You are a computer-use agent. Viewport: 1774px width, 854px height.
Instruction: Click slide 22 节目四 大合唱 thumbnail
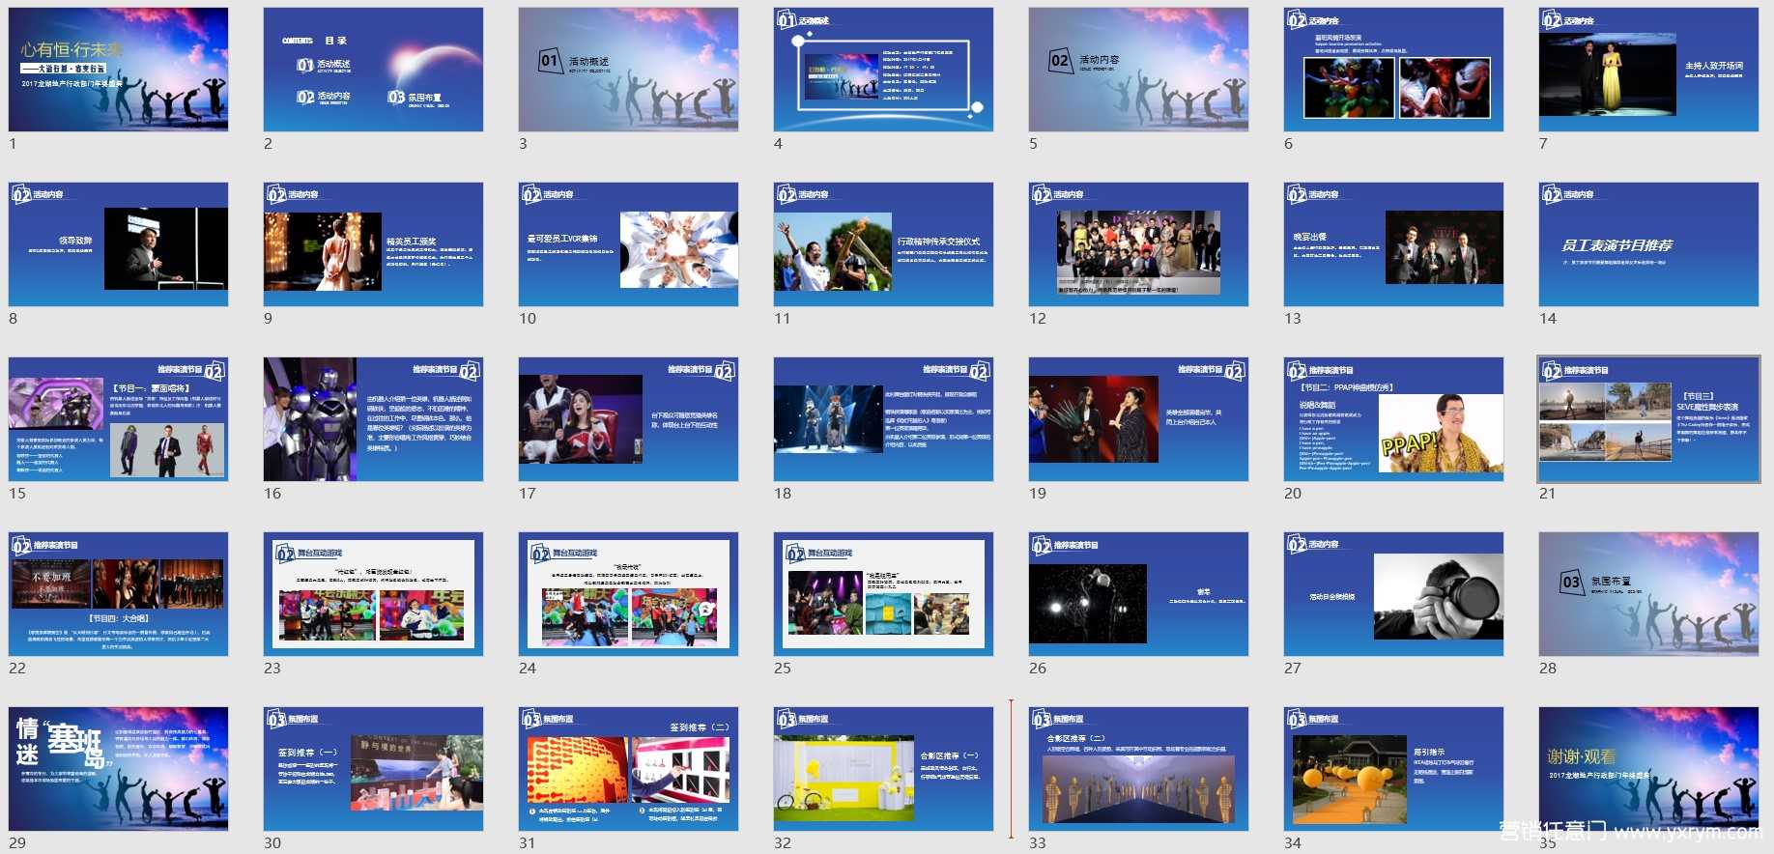[x=119, y=594]
